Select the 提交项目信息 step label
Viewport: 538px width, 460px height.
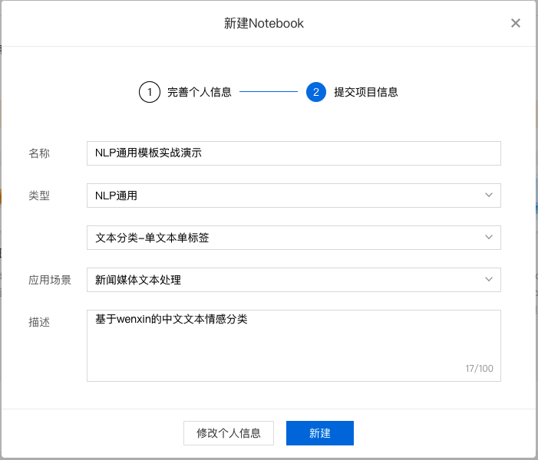point(366,92)
